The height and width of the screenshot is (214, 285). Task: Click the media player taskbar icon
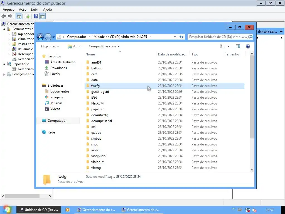click(x=67, y=210)
